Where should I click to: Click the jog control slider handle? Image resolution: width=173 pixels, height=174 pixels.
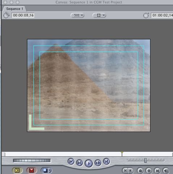pos(145,160)
